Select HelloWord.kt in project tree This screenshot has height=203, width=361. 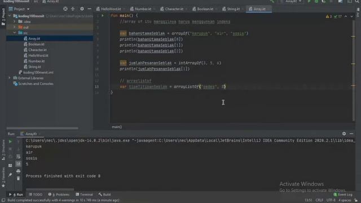point(38,55)
